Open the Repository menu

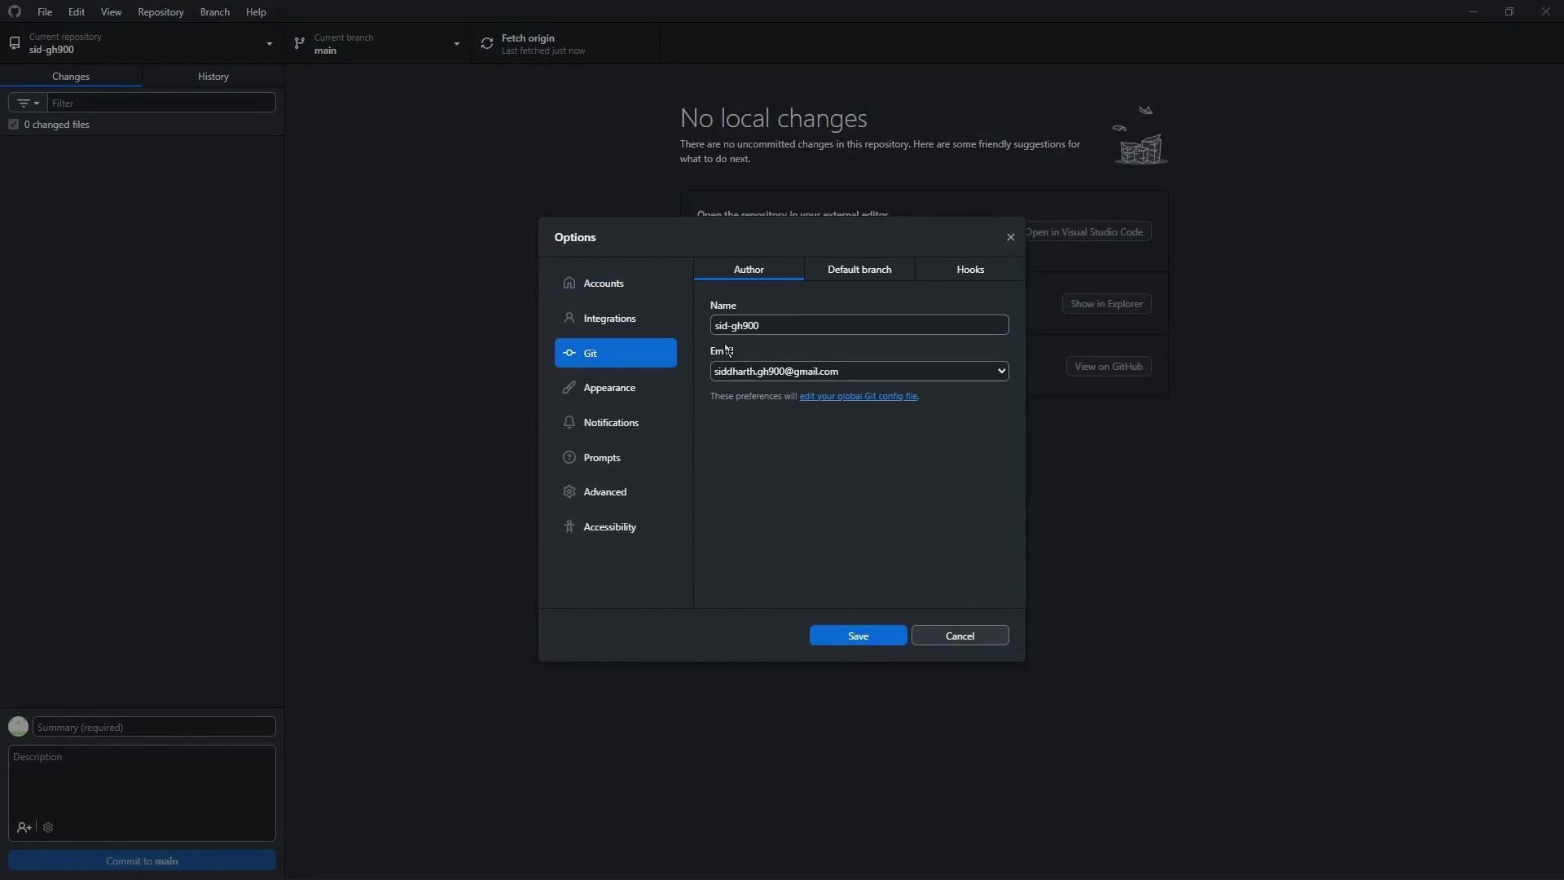[x=160, y=11]
